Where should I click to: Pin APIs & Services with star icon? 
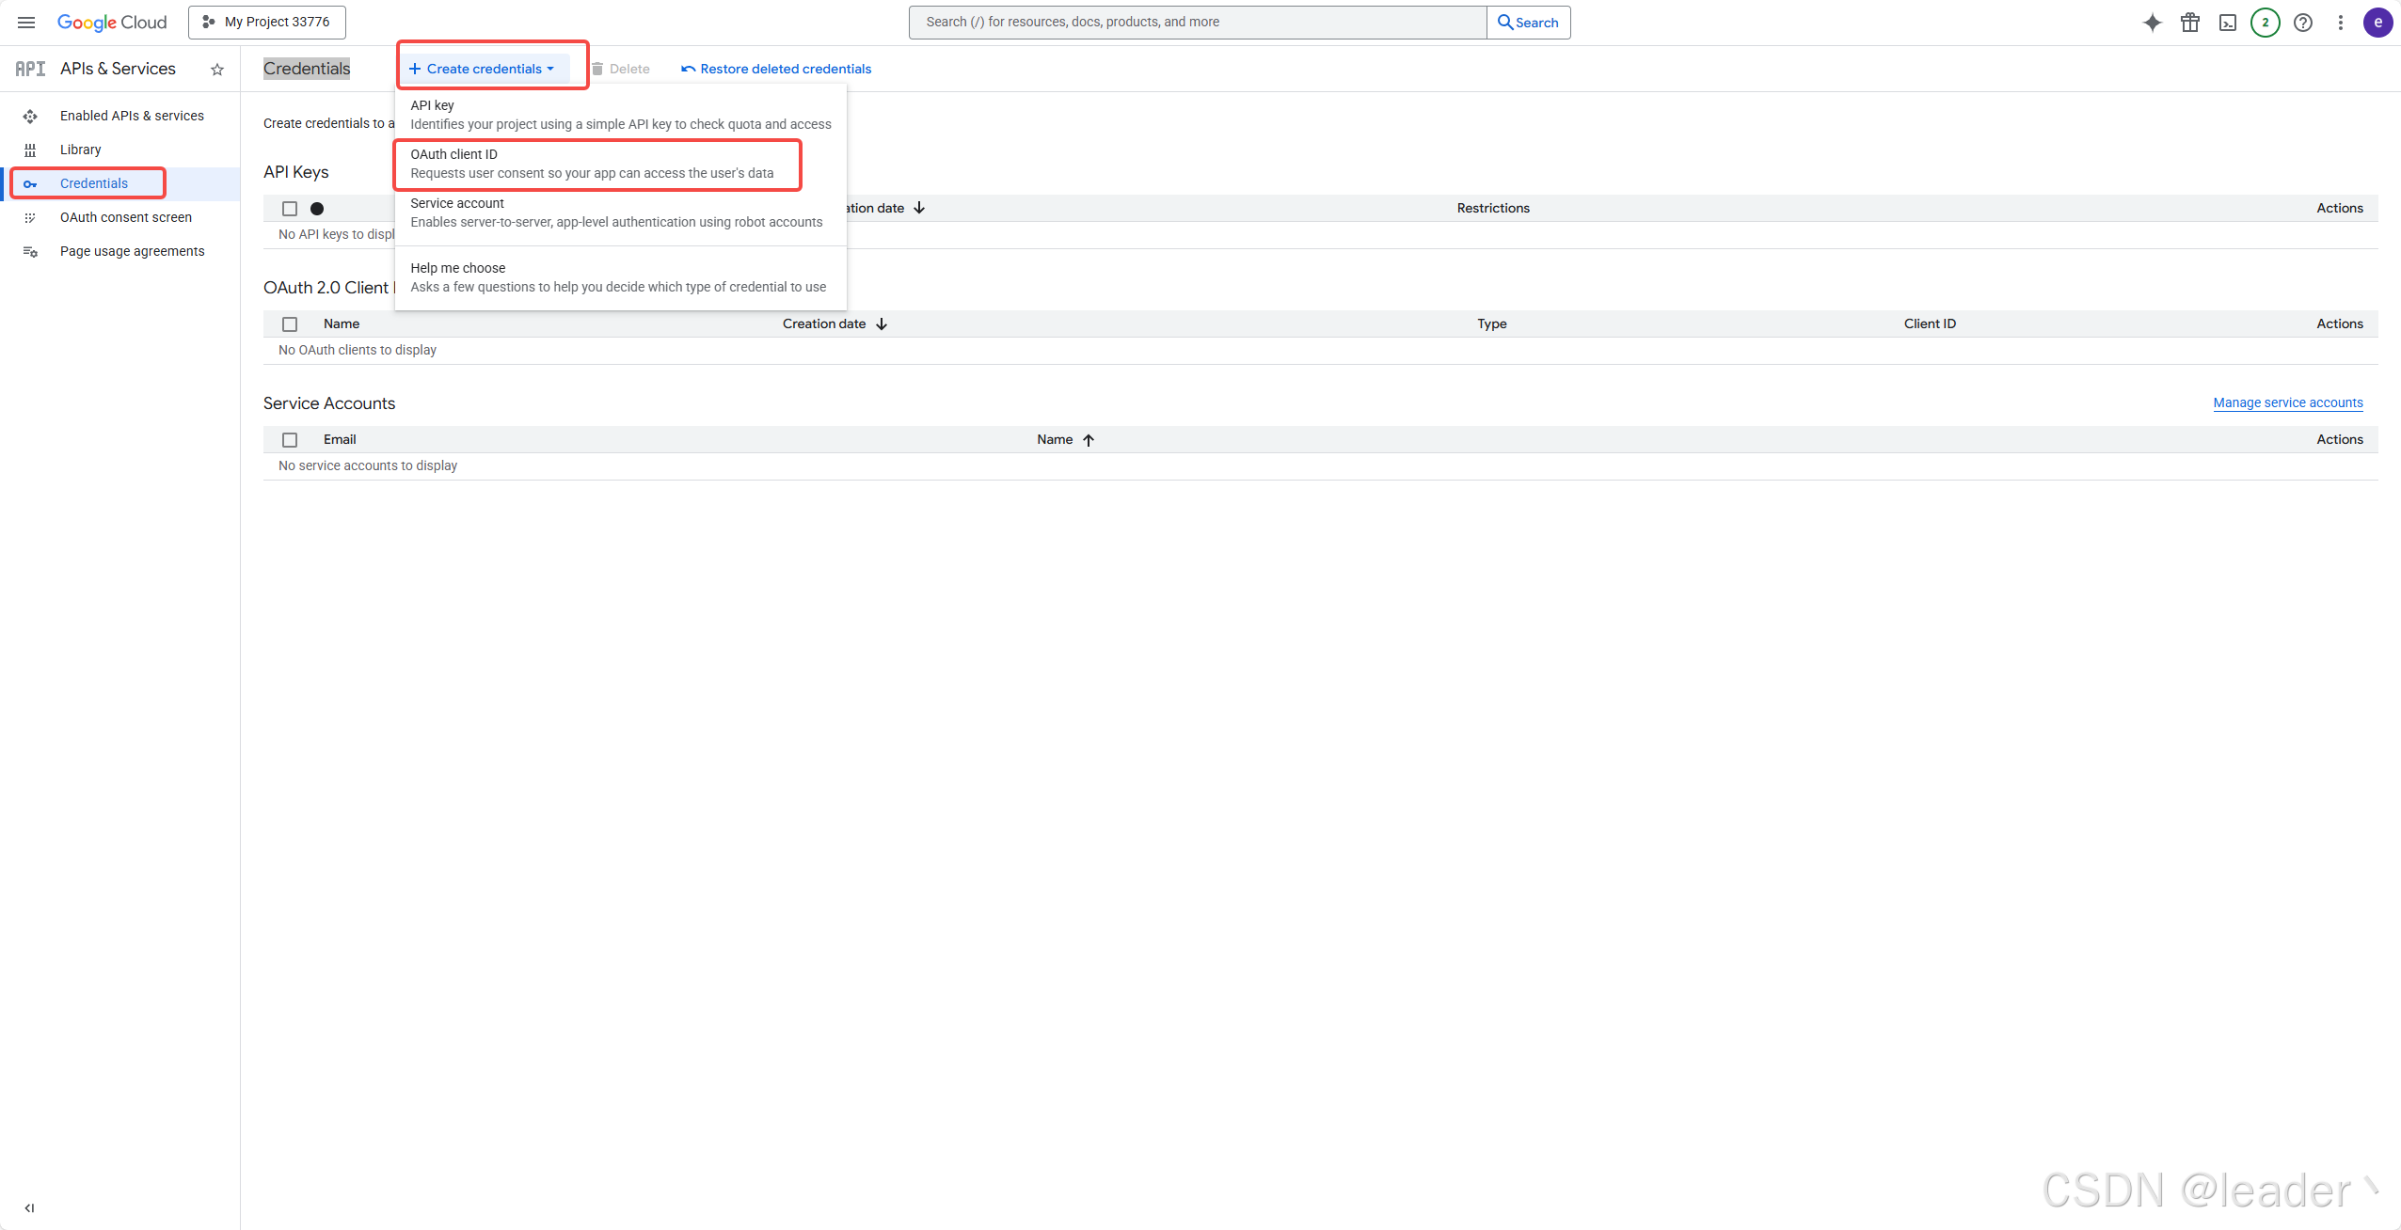[217, 70]
